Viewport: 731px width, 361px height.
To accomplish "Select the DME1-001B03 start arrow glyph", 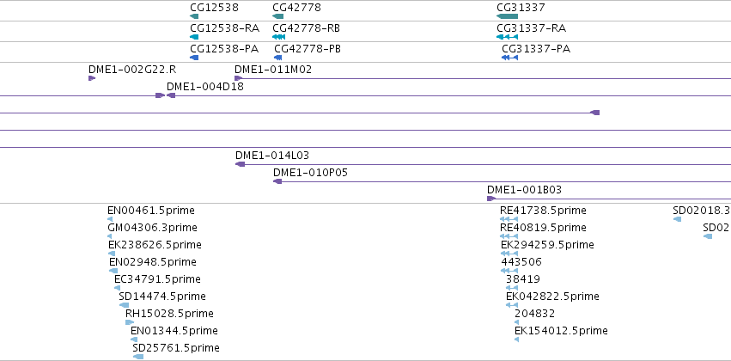I will coord(491,199).
